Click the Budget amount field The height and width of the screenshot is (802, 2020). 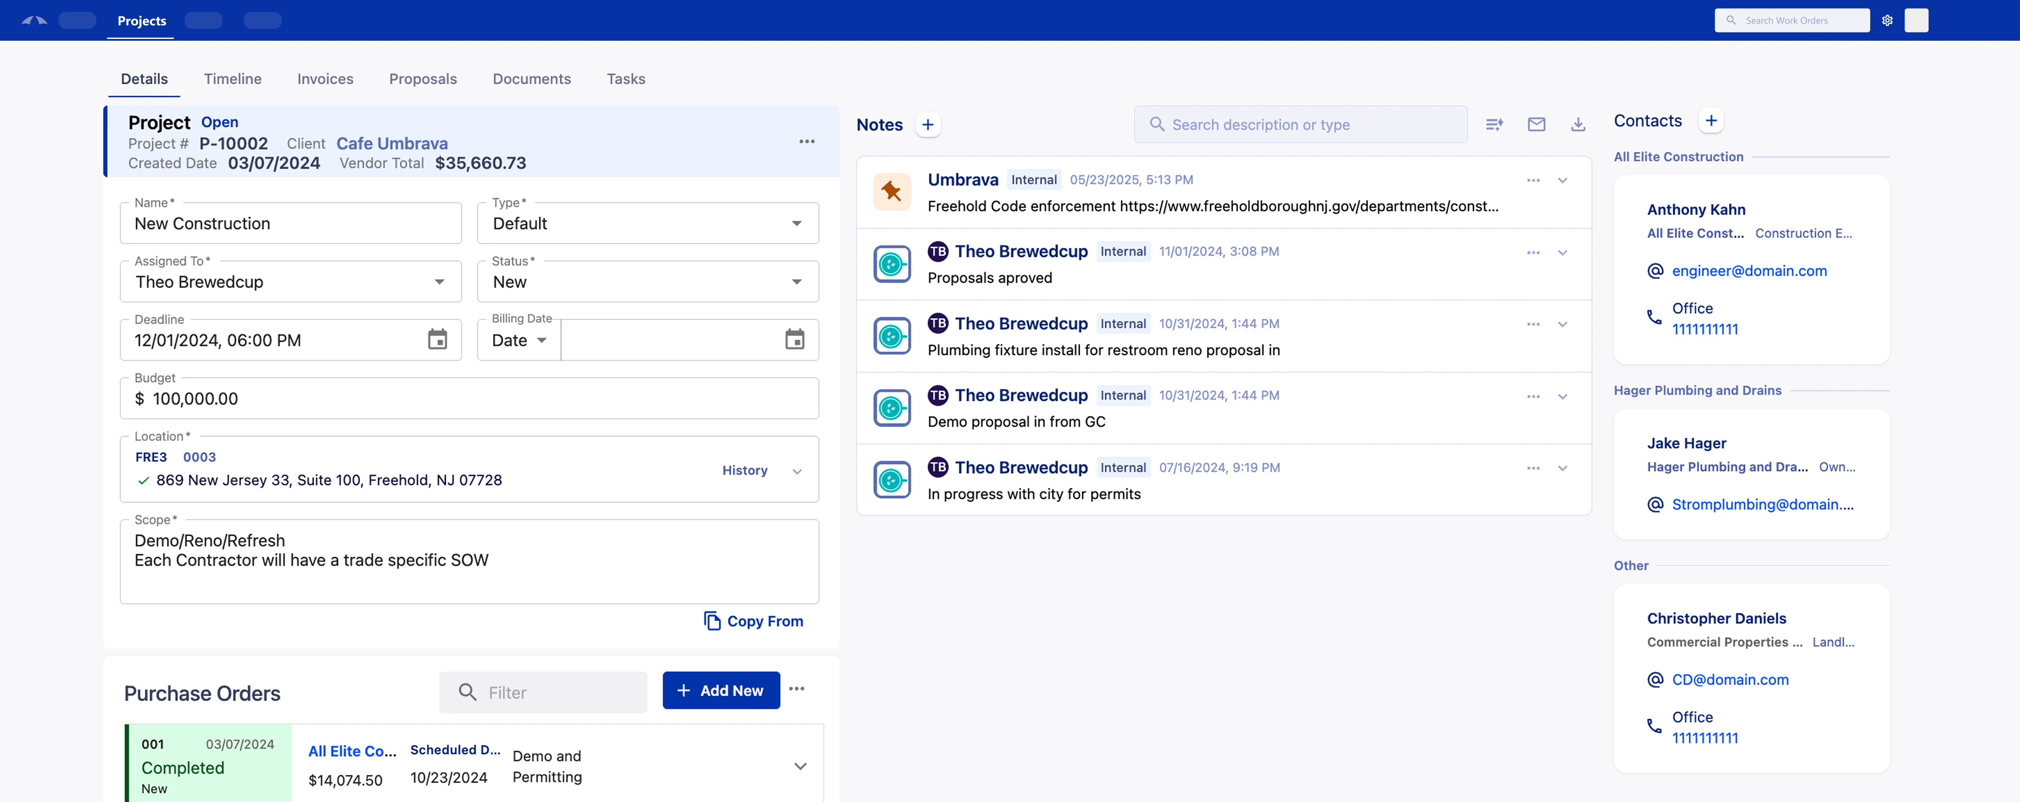tap(469, 399)
